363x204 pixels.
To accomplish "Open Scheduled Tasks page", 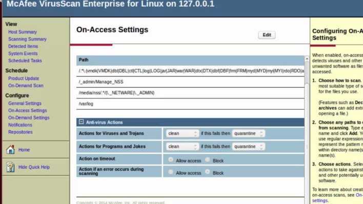I will coord(25,60).
